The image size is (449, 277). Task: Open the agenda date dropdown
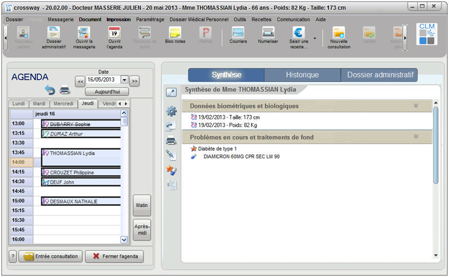pyautogui.click(x=124, y=80)
